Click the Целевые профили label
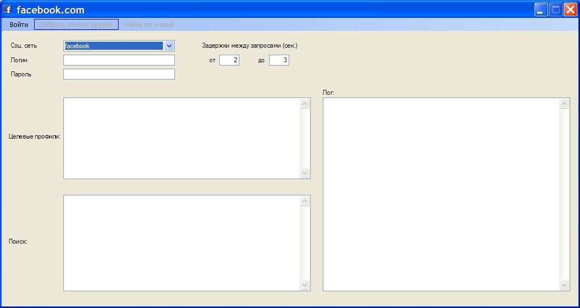Viewport: 580px width, 308px height. pos(35,136)
